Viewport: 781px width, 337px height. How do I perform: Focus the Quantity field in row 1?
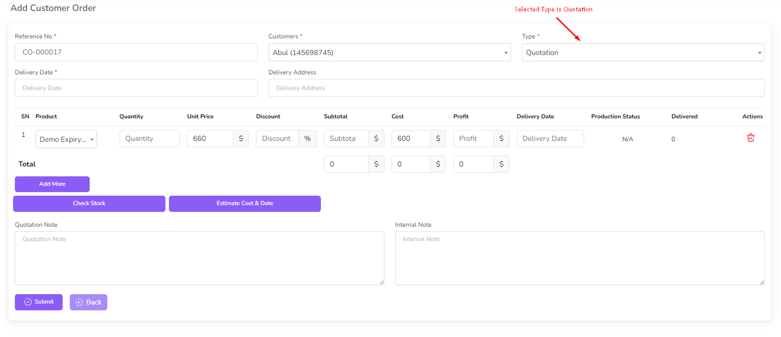(149, 138)
